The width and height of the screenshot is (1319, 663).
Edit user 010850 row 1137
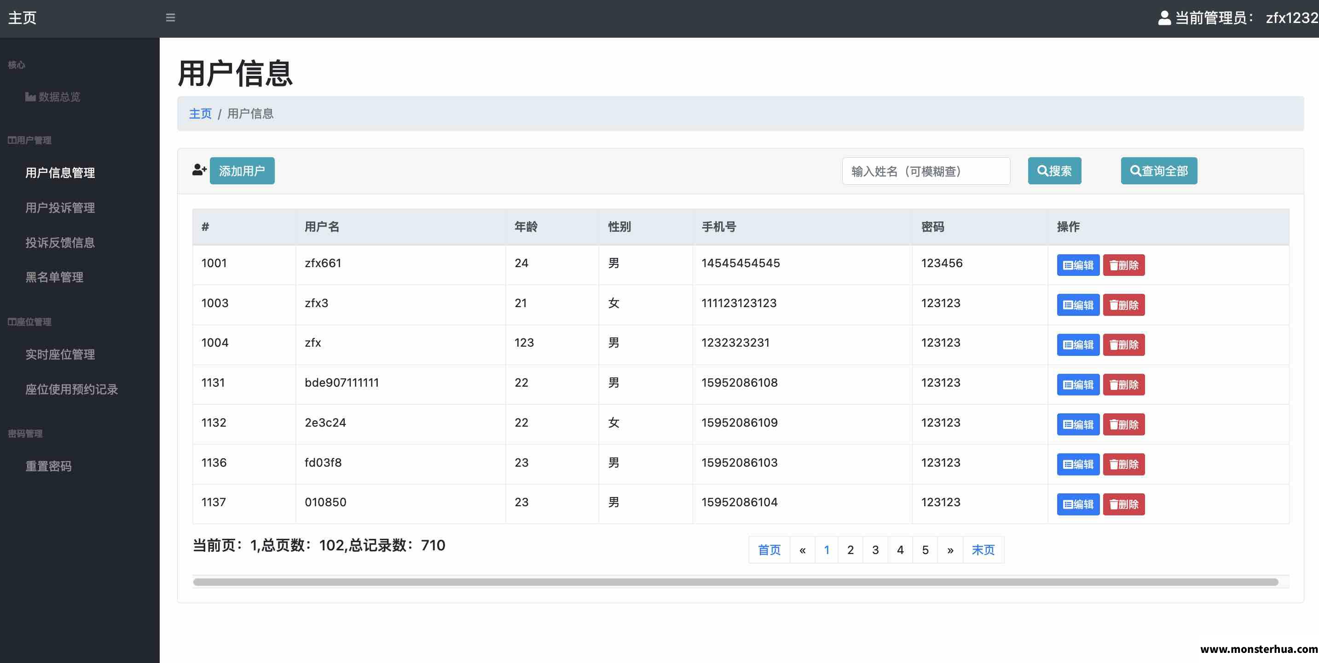(1078, 504)
